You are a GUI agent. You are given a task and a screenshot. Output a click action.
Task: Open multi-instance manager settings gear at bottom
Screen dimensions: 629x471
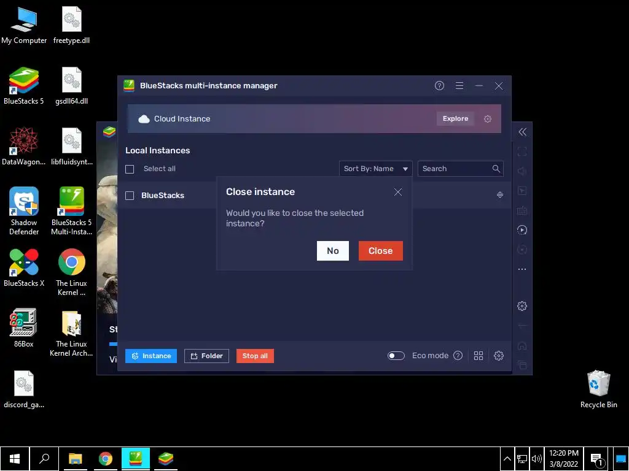point(499,356)
